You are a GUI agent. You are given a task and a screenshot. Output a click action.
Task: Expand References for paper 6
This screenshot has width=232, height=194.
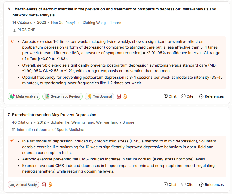tap(211, 96)
